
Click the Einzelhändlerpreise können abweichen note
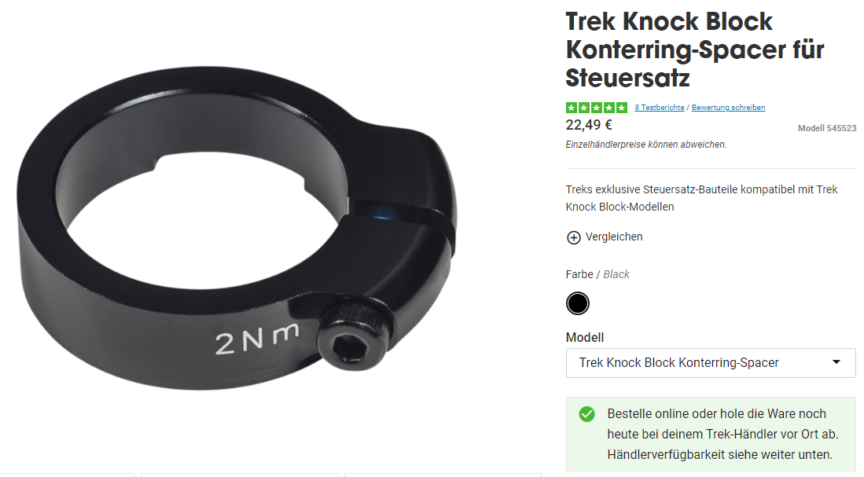pyautogui.click(x=645, y=145)
